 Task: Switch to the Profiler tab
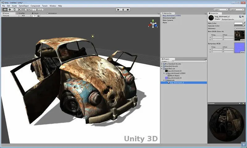(21, 13)
